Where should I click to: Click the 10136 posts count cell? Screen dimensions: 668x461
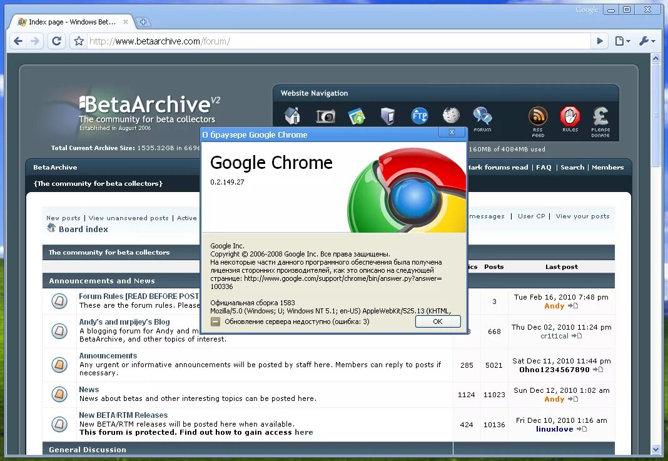[494, 425]
